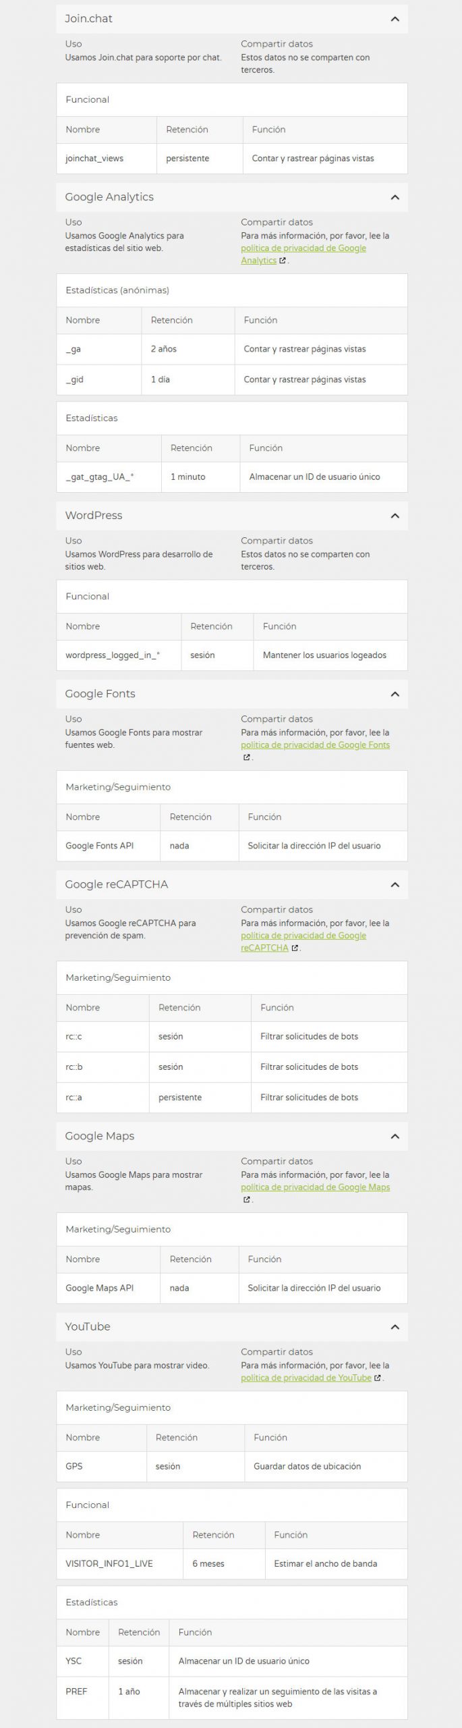The image size is (462, 1728).
Task: Click the Google Analytics section title
Action: 109,197
